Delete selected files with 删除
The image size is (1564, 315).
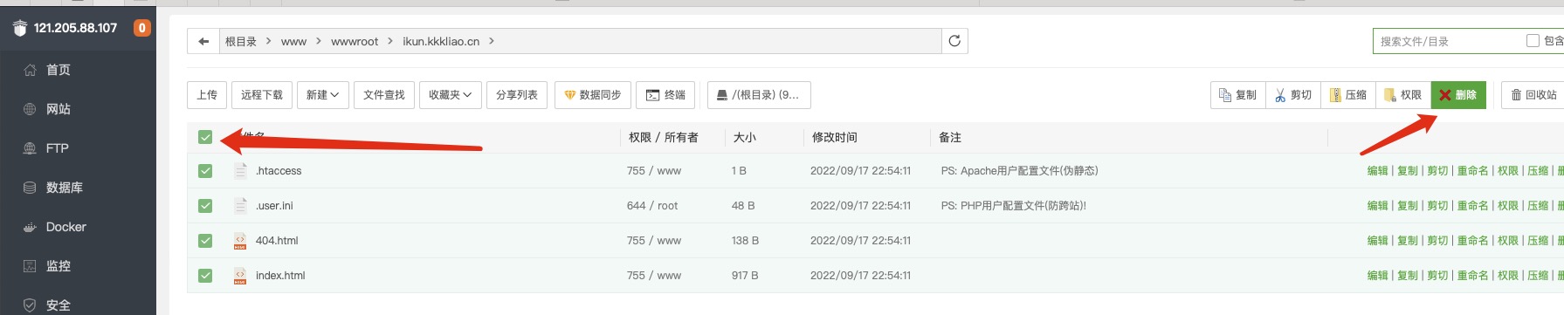tap(1458, 95)
